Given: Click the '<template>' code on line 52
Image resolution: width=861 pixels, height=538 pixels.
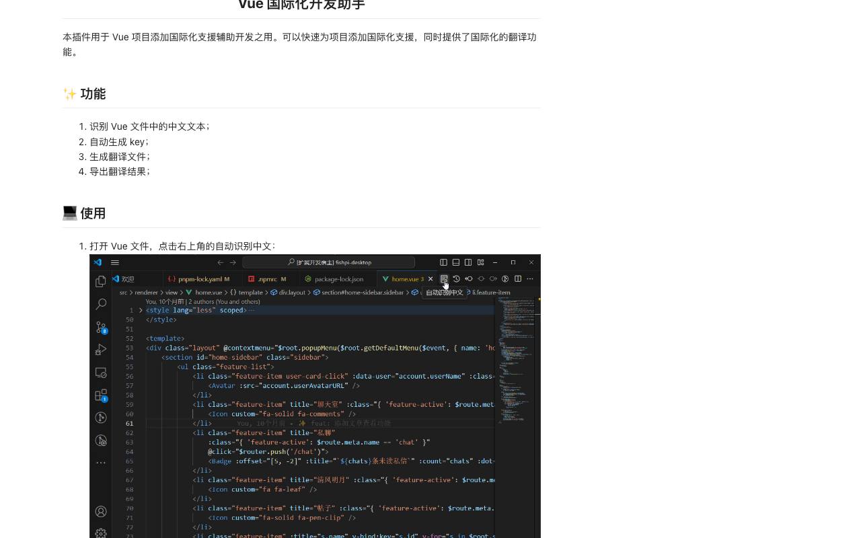Looking at the screenshot, I should point(165,338).
